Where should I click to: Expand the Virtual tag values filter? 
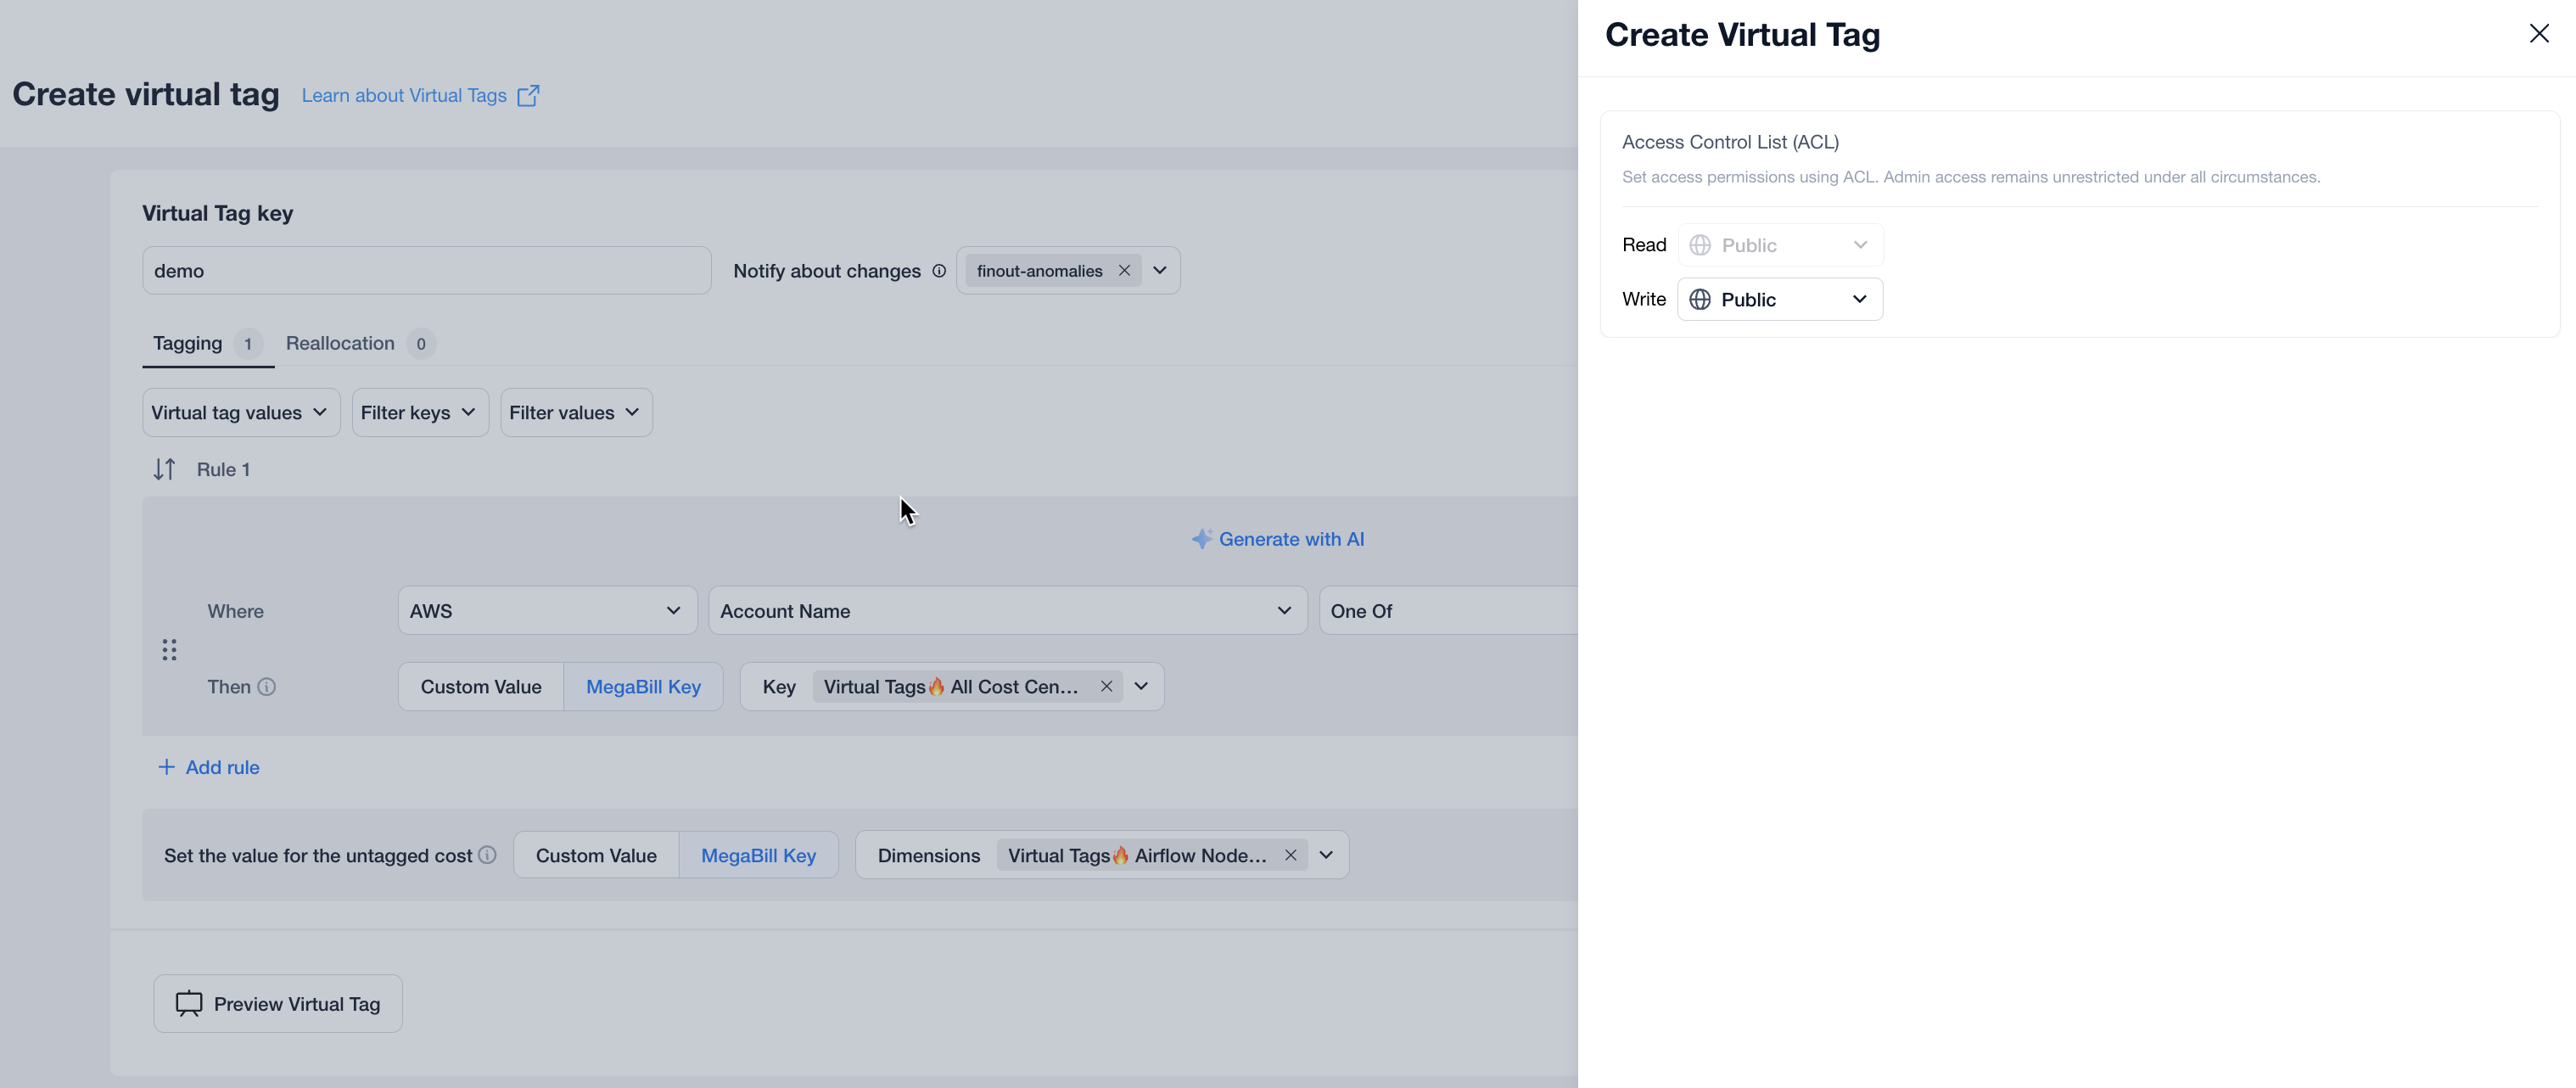tap(240, 413)
